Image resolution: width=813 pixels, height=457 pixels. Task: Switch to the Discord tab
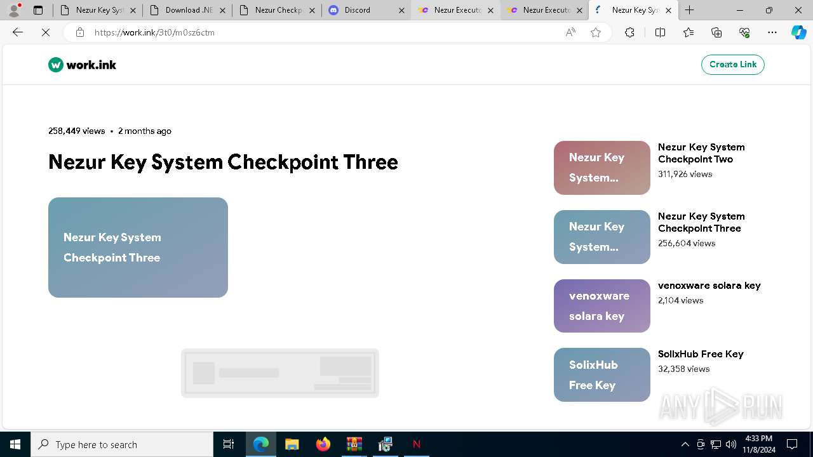click(366, 10)
